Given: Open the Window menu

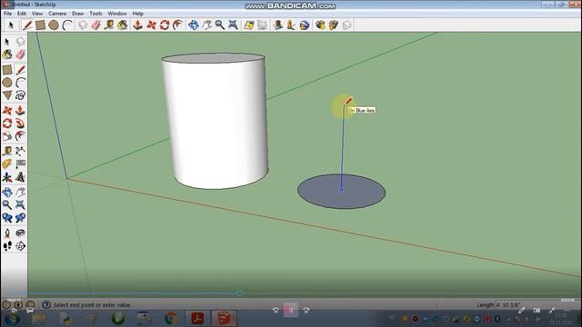Looking at the screenshot, I should (117, 14).
